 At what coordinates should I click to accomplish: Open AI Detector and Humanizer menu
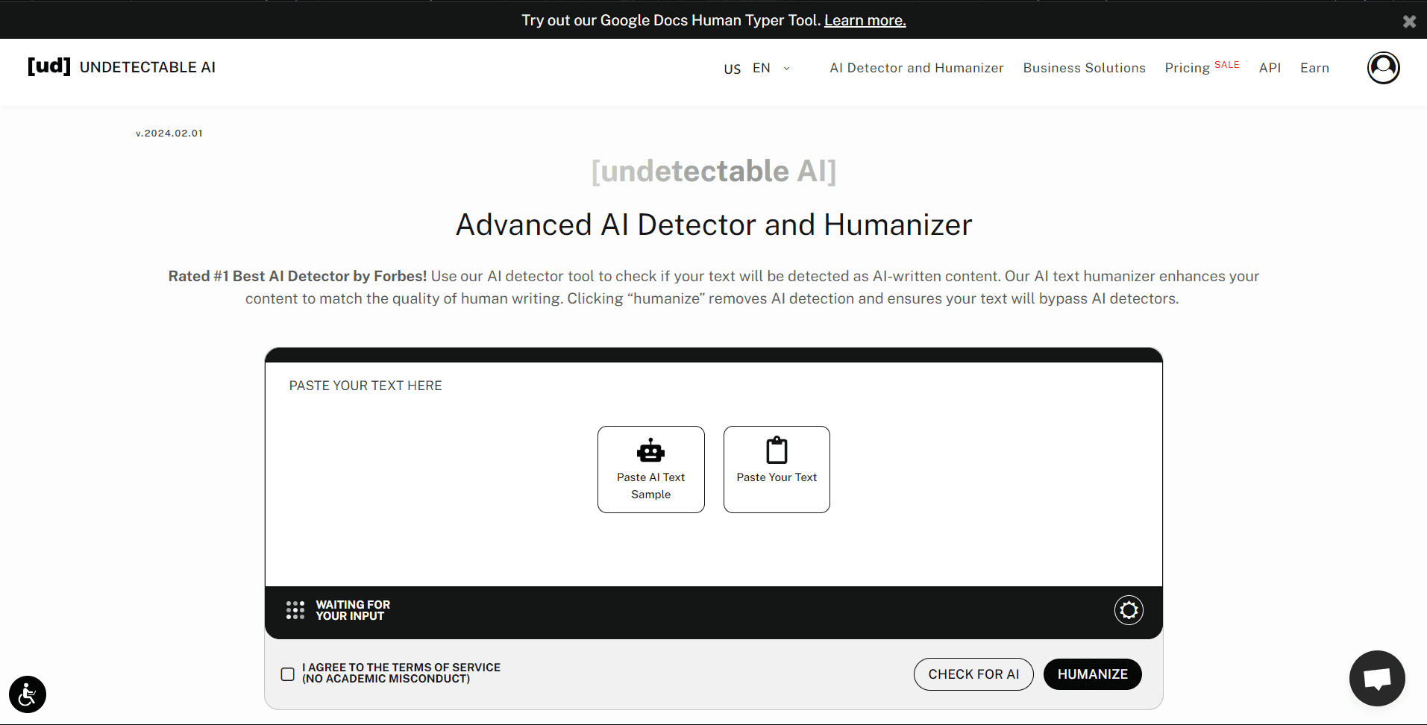coord(916,68)
